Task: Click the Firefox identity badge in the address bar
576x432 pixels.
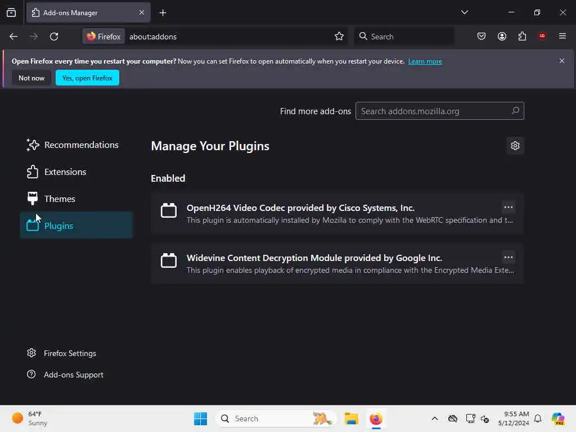Action: pyautogui.click(x=103, y=37)
